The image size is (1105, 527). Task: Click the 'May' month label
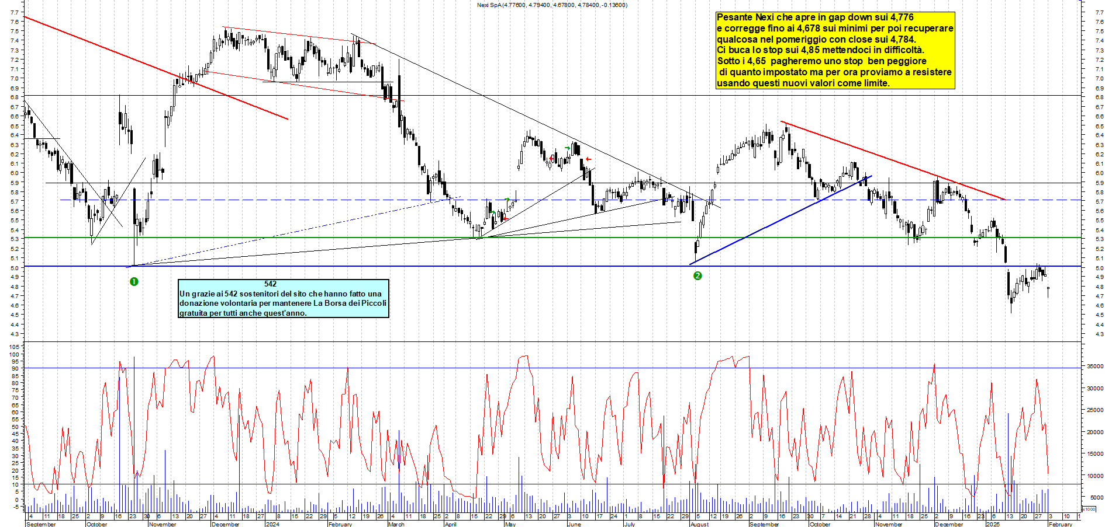(510, 524)
